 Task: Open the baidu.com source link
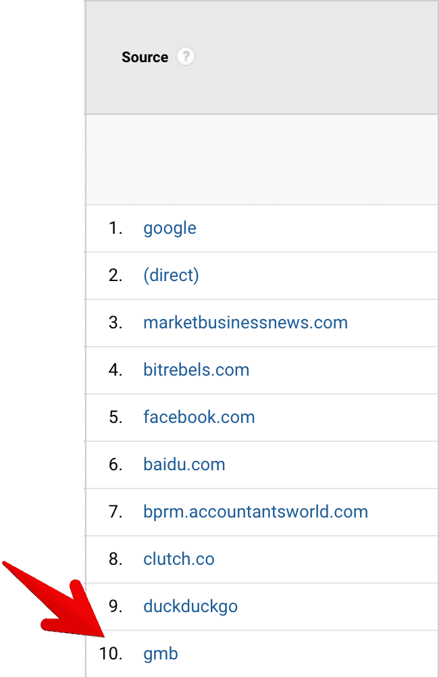pos(184,464)
